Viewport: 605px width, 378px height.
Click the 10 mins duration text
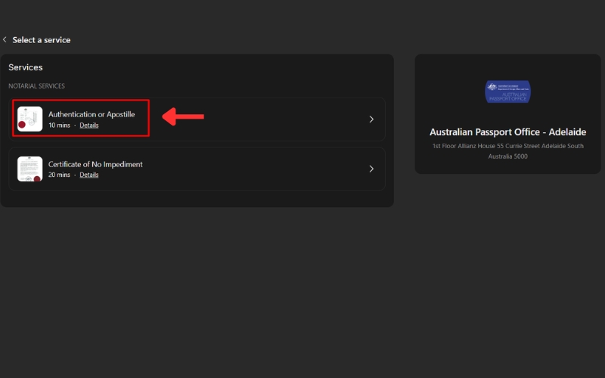tap(58, 125)
